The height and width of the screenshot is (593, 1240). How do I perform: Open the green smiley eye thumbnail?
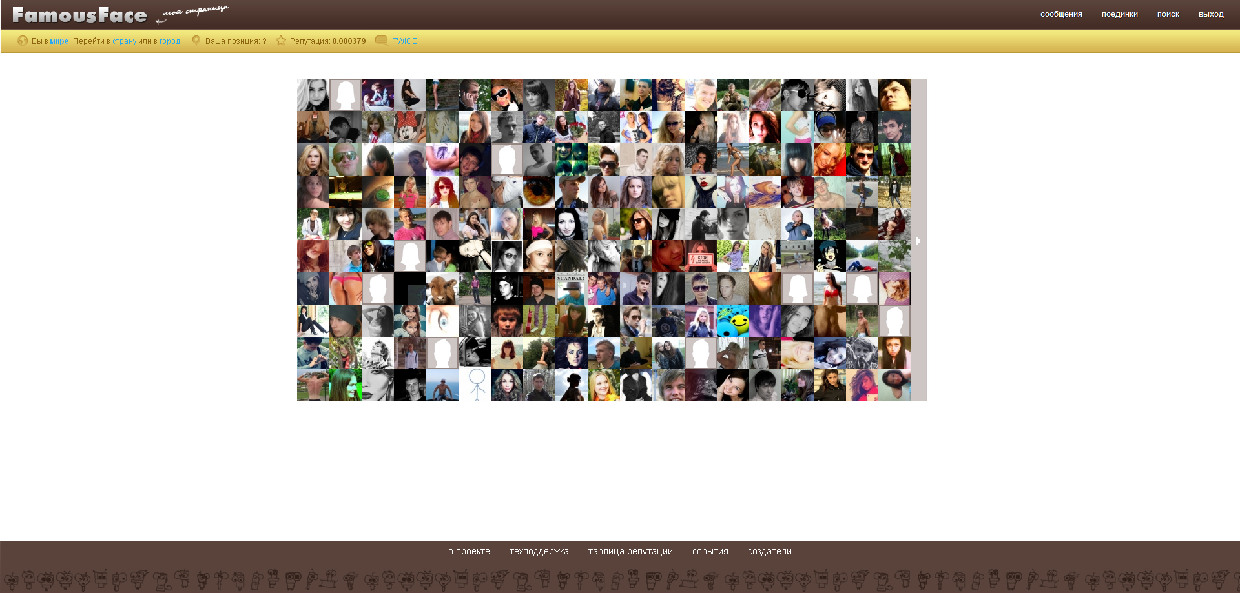[x=378, y=192]
